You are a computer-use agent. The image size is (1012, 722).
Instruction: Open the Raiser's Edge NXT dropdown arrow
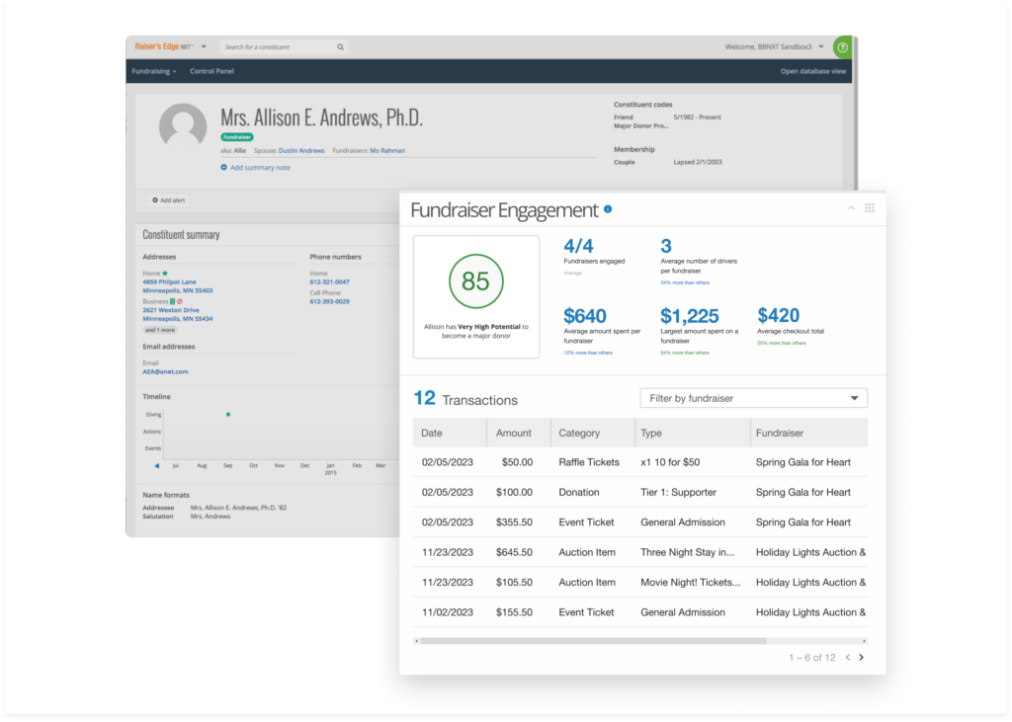pos(204,46)
